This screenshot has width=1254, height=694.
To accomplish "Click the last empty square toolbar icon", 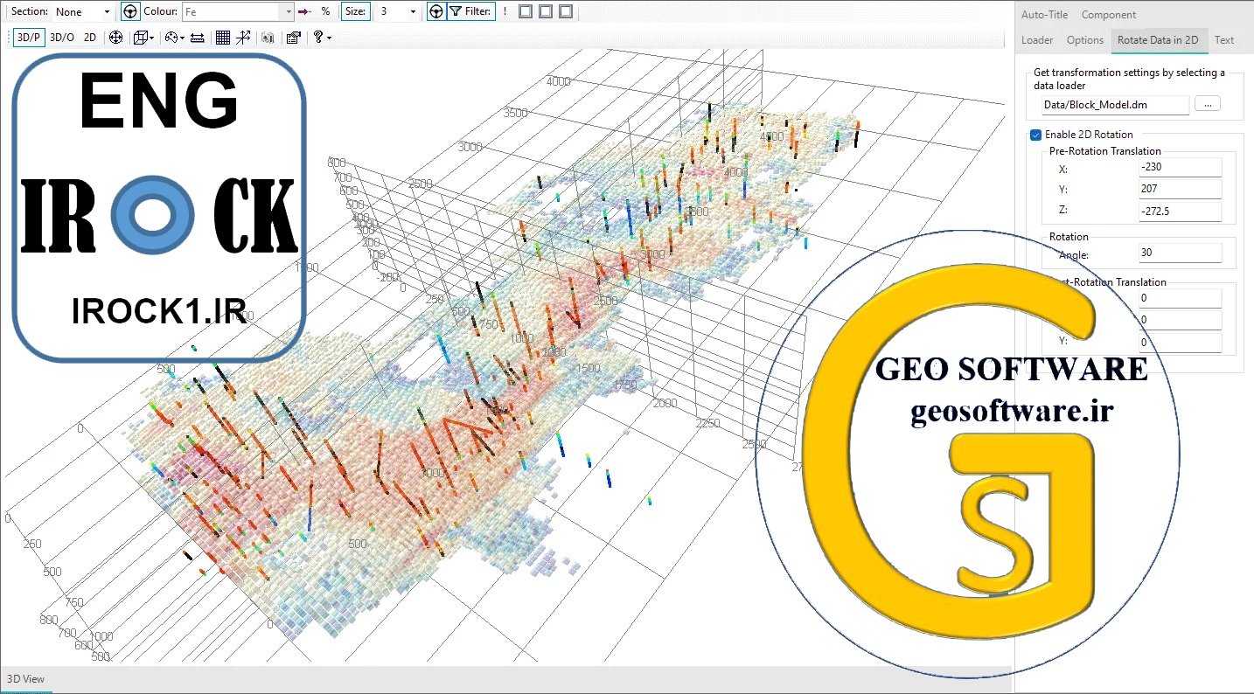I will pos(566,11).
